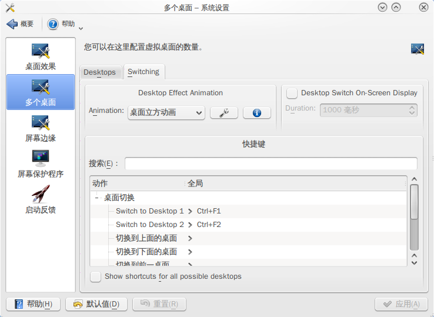Screen dimensions: 434x317
Task: Open the 屏幕保护程序 monitor icon
Action: tap(41, 158)
